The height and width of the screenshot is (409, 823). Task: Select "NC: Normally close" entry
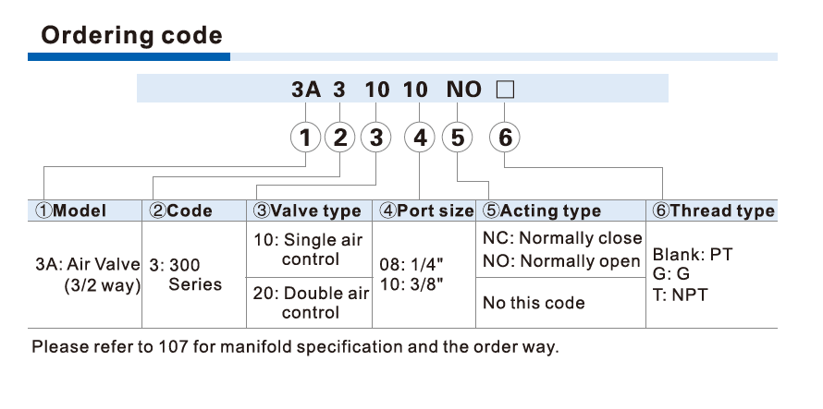(x=561, y=238)
